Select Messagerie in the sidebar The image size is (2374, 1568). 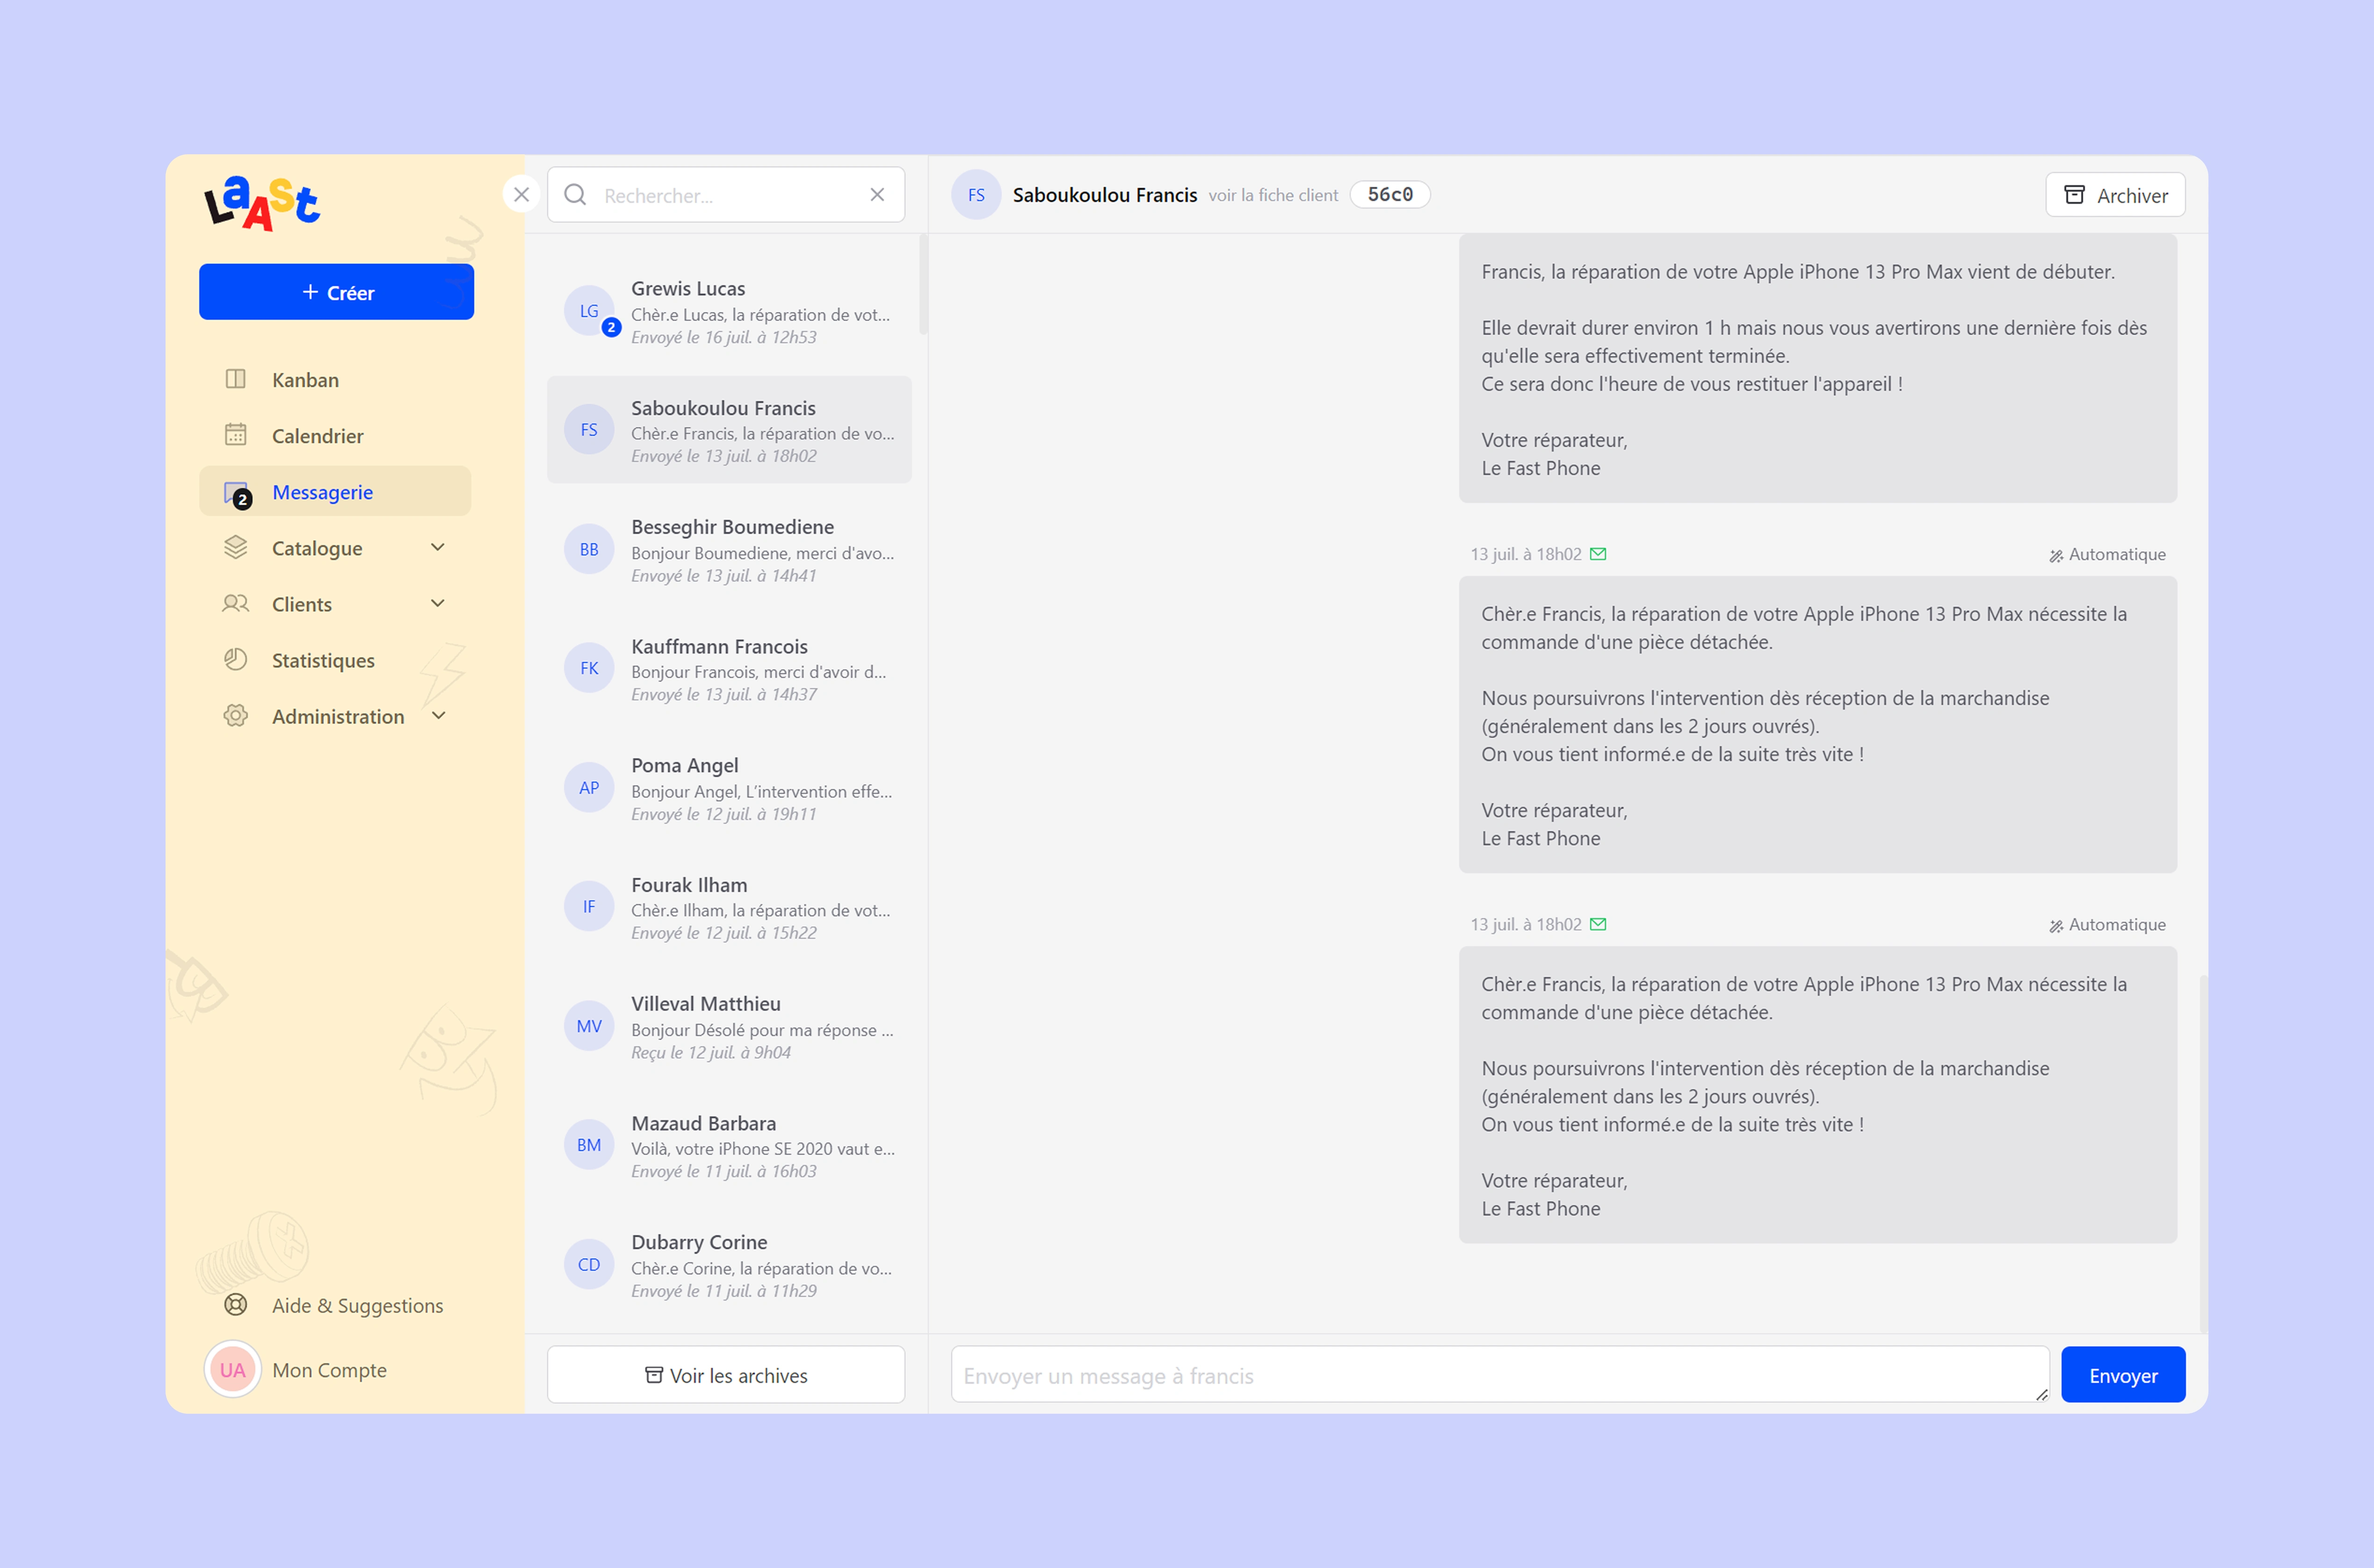322,491
